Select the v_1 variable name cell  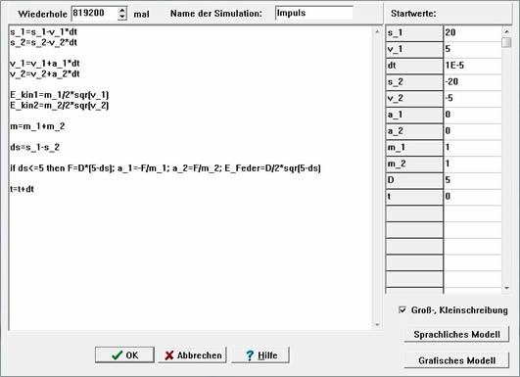click(414, 49)
